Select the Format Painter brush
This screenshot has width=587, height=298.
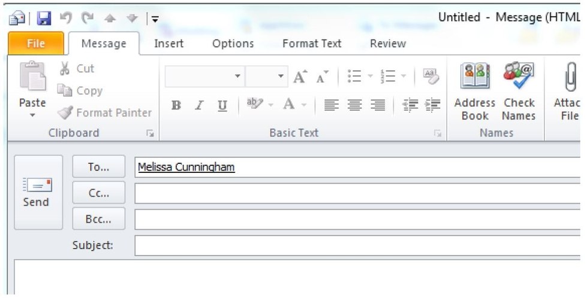tap(65, 112)
